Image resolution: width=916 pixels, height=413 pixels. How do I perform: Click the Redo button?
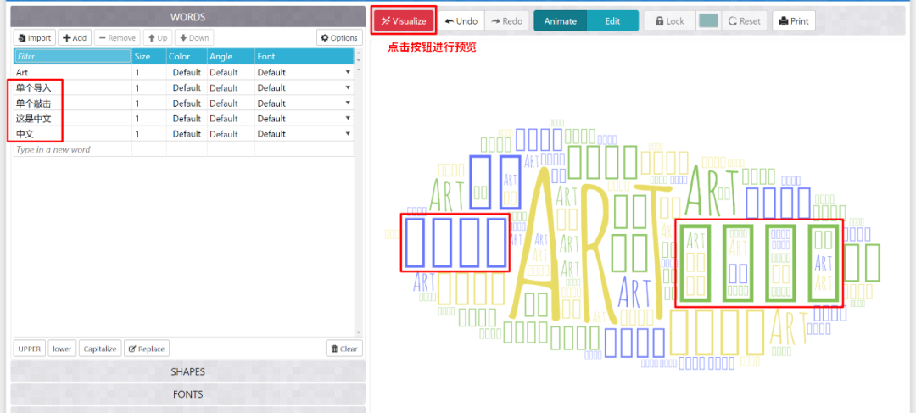[x=507, y=21]
